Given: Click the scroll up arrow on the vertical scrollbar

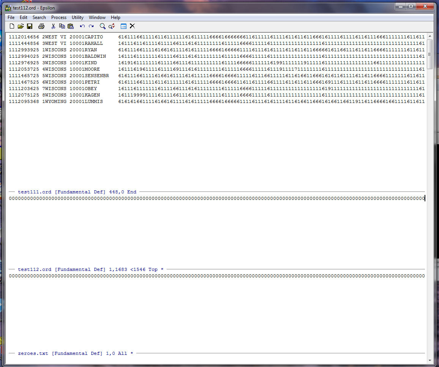Looking at the screenshot, I should pos(430,36).
